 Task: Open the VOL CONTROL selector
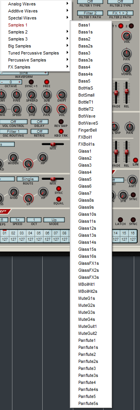point(14,122)
